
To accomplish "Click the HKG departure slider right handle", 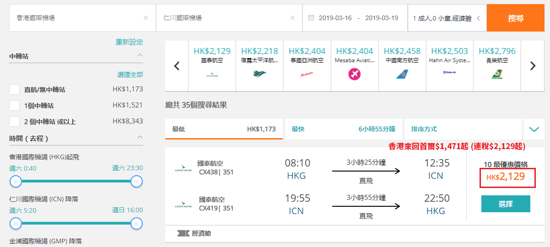I will [x=136, y=182].
